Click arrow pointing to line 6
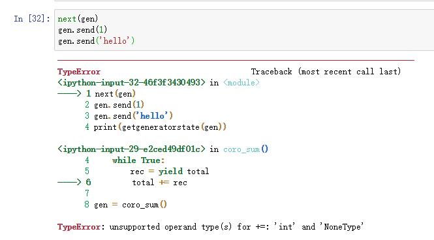Screen dimensions: 434x240 coord(69,182)
